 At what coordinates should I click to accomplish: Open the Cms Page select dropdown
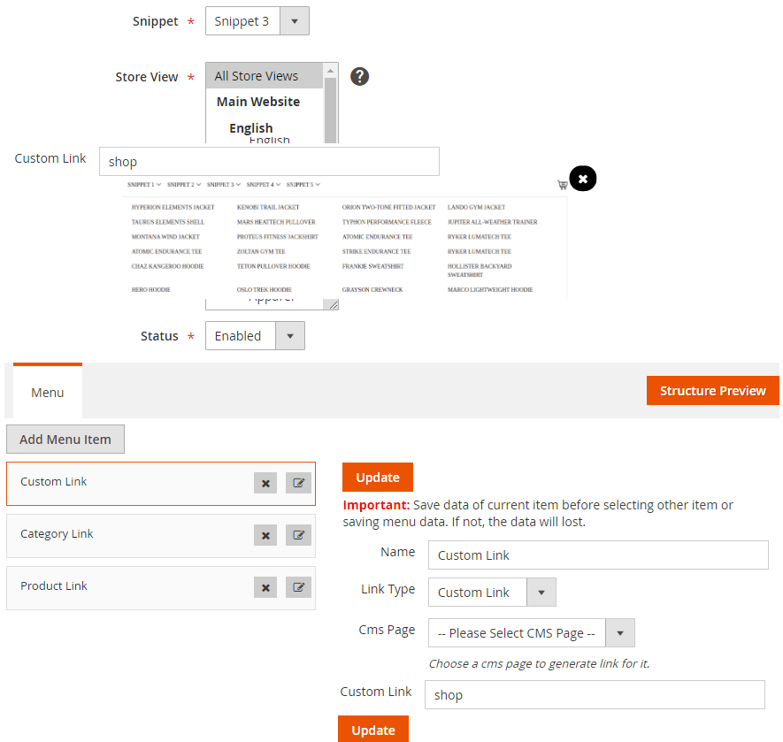[x=531, y=633]
